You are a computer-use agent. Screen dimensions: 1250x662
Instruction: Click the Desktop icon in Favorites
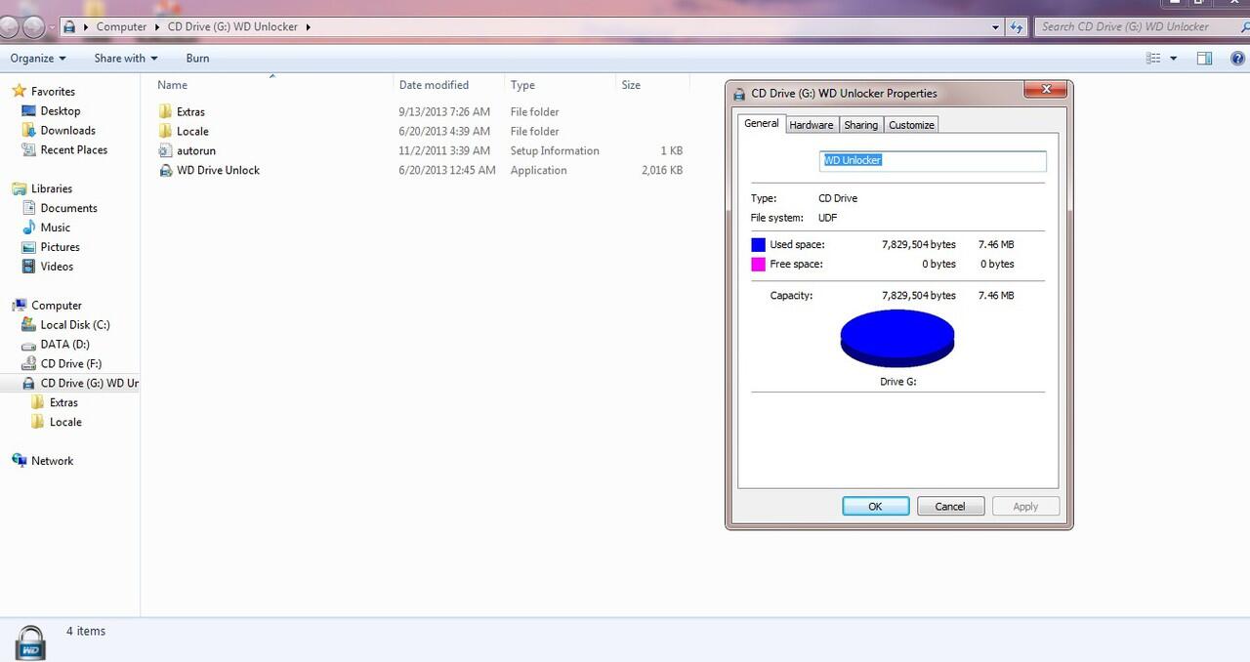(x=28, y=110)
